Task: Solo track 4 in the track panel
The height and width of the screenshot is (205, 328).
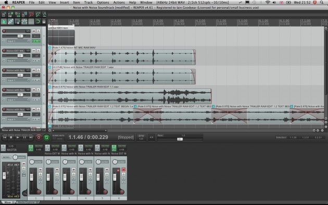Action: [x=39, y=90]
